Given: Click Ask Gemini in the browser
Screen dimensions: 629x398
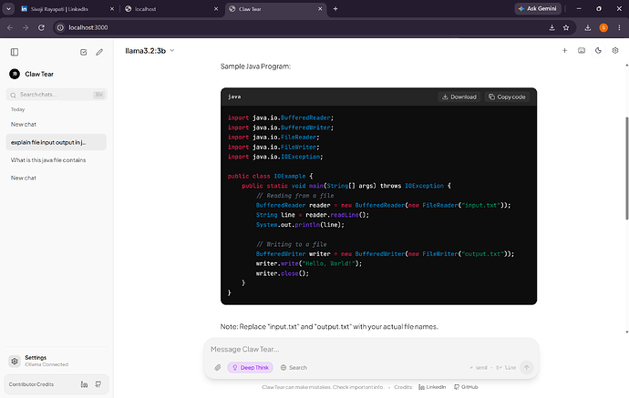Looking at the screenshot, I should (x=538, y=8).
